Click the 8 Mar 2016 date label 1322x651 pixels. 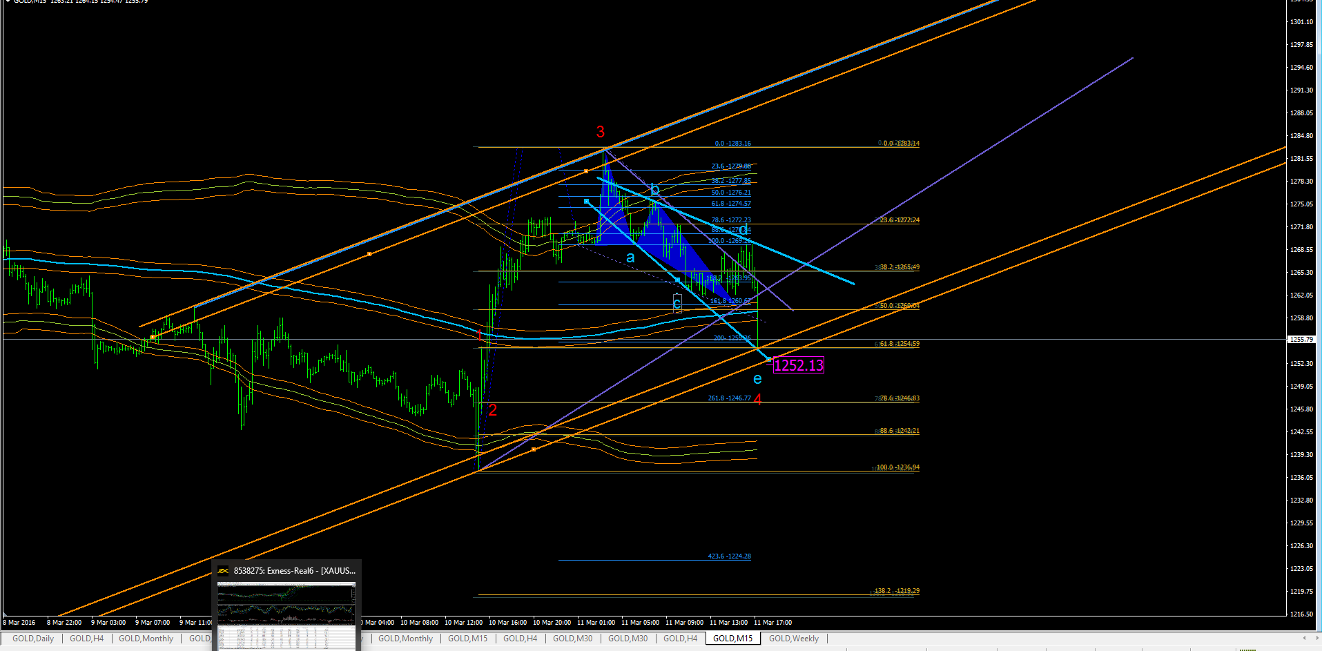coord(19,623)
